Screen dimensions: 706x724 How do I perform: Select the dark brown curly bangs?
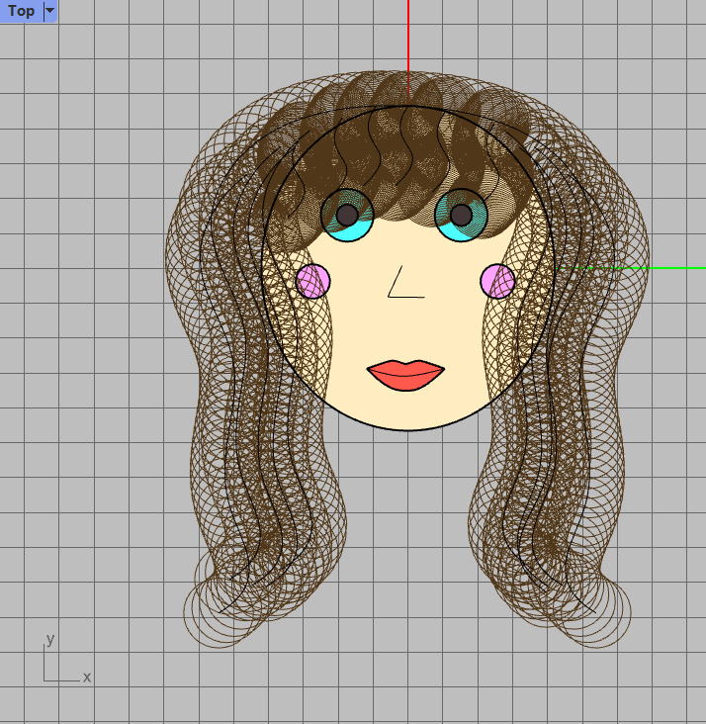405,148
